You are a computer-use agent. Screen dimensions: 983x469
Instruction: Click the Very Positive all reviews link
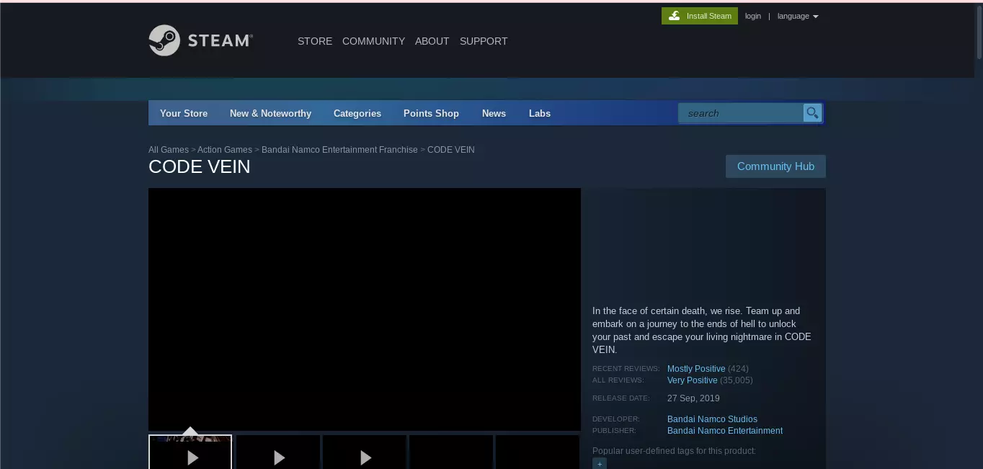pyautogui.click(x=693, y=380)
